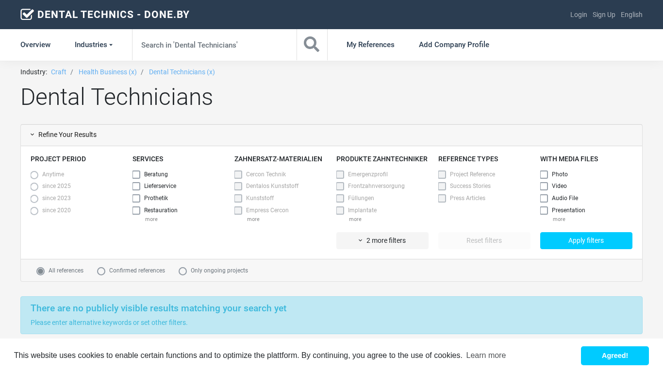
Task: Check the Project Reference type checkbox
Action: [442, 174]
